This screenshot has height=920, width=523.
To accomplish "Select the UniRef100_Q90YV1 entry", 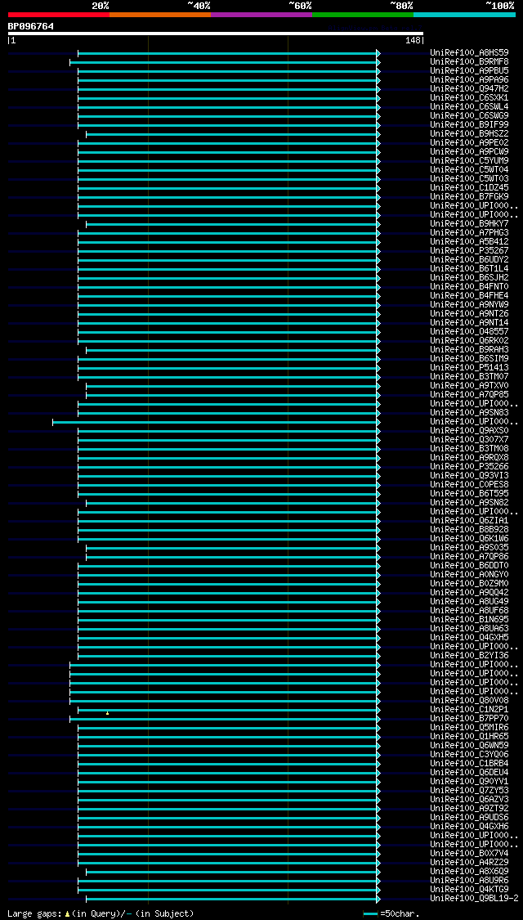I will pyautogui.click(x=469, y=782).
